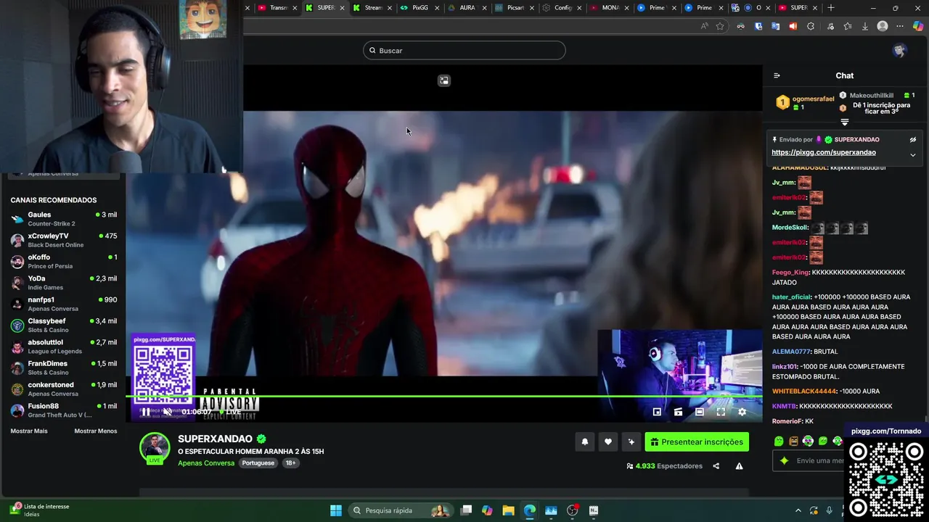Open oKoffo channel in sidebar
This screenshot has width=929, height=522.
click(x=64, y=261)
